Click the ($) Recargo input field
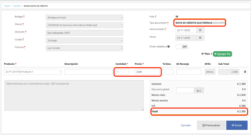The image size is (251, 135). (x=189, y=72)
